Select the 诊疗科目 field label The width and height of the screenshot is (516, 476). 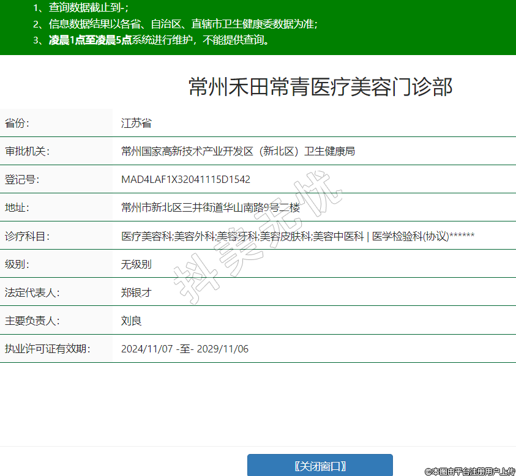[x=27, y=236]
